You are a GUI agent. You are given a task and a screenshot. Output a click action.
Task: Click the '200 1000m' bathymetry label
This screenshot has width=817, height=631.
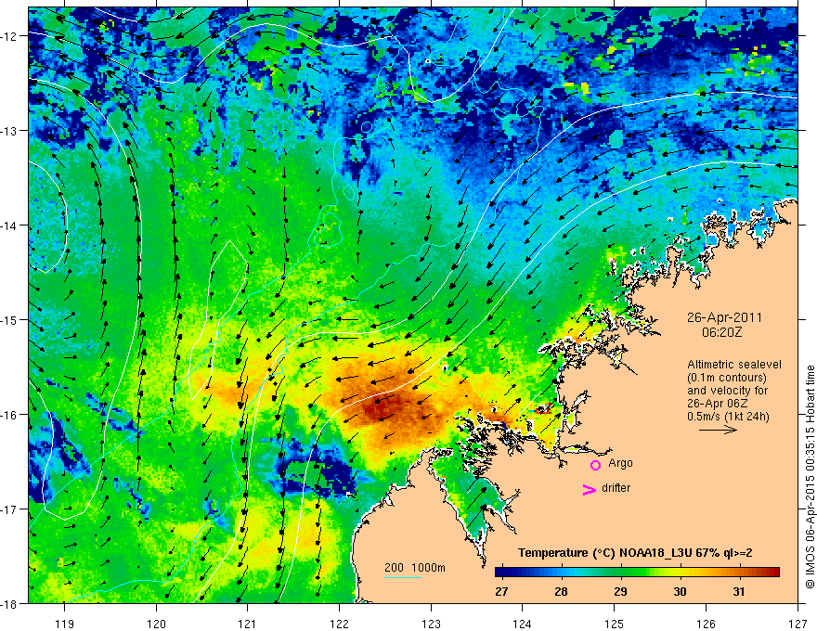tap(415, 568)
